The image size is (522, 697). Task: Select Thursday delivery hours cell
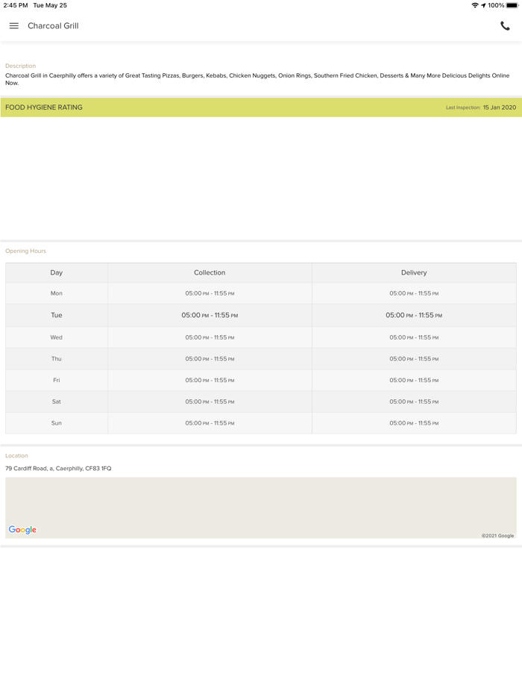click(414, 359)
